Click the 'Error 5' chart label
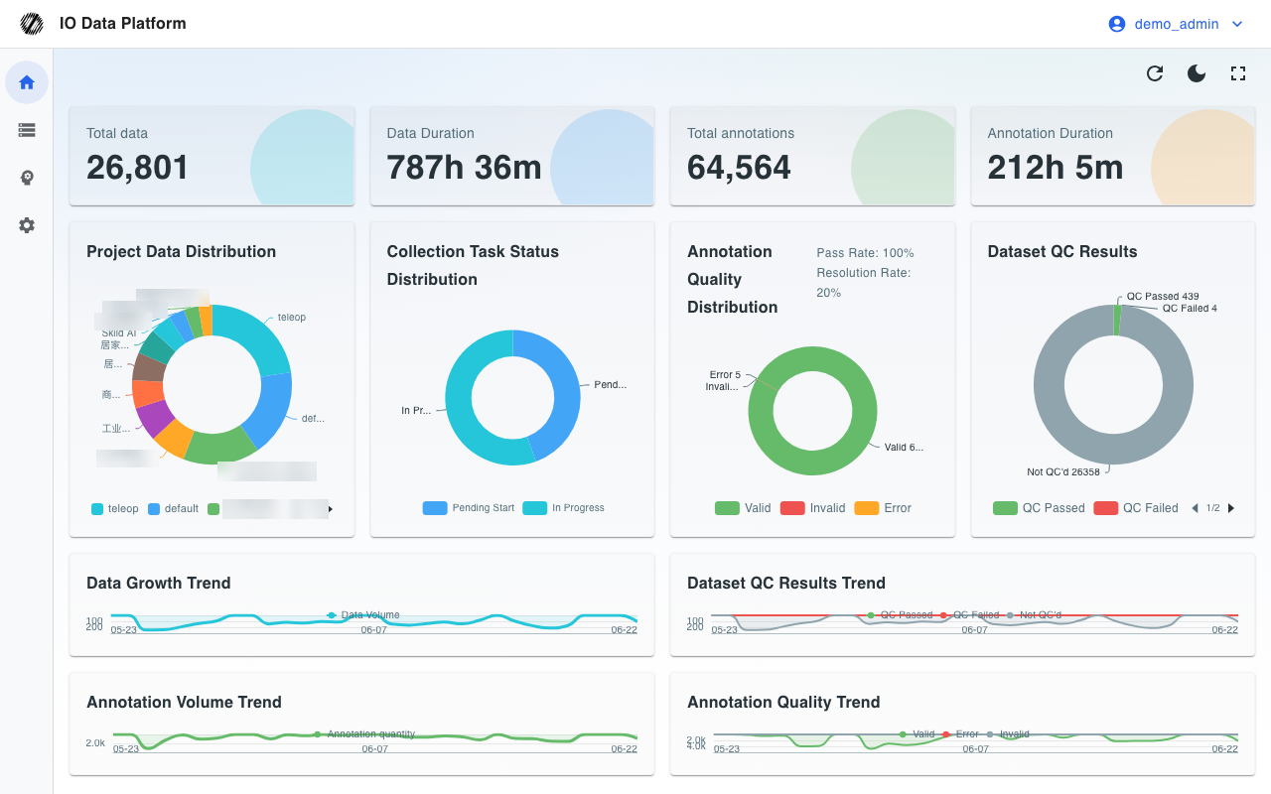This screenshot has height=794, width=1271. coord(725,375)
